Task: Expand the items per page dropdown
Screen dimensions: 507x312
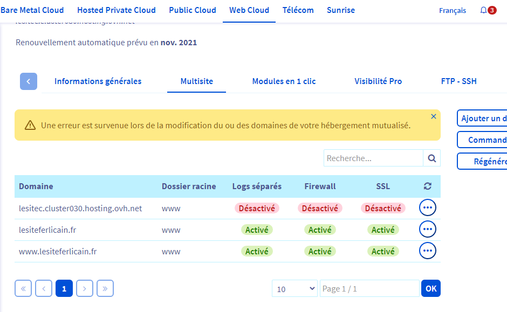Action: pyautogui.click(x=294, y=289)
